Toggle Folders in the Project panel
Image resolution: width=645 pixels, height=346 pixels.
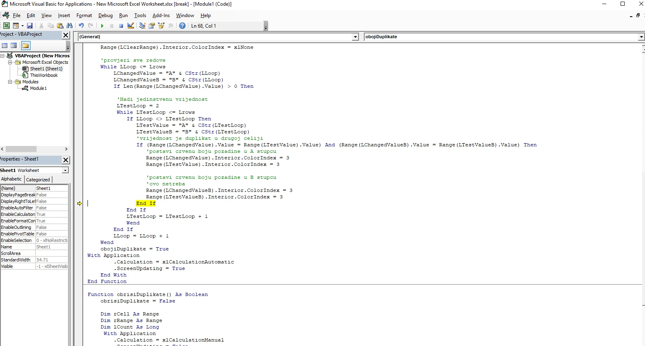26,46
